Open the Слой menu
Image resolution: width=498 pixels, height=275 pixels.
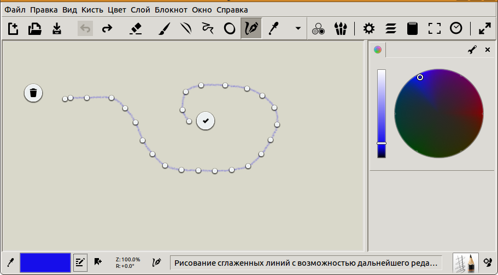[140, 10]
